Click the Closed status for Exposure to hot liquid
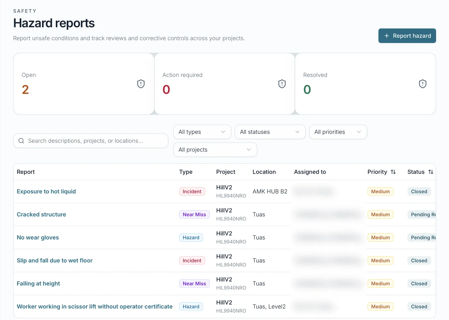This screenshot has height=320, width=449. (x=419, y=192)
